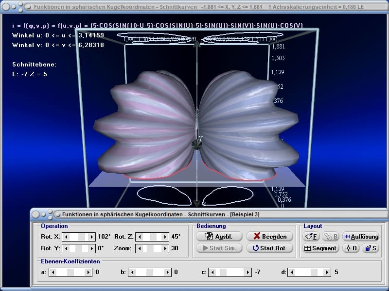
Task: Open the F color layout button
Action: (311, 236)
